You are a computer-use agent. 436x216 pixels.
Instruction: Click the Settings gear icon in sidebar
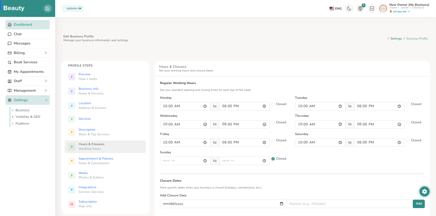click(10, 100)
